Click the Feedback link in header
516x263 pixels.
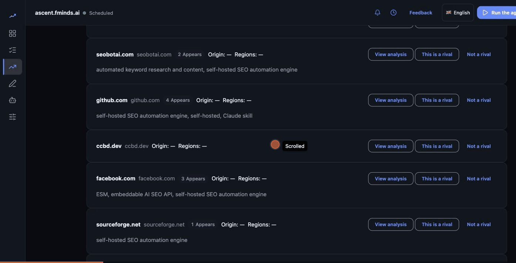421,13
